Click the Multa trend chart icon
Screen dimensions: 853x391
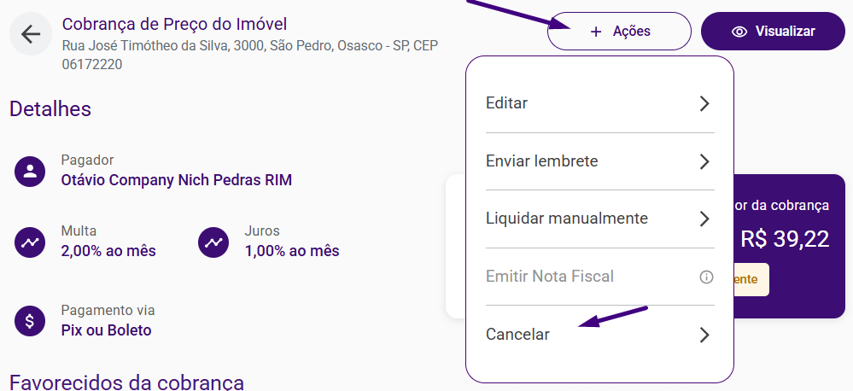pyautogui.click(x=30, y=242)
